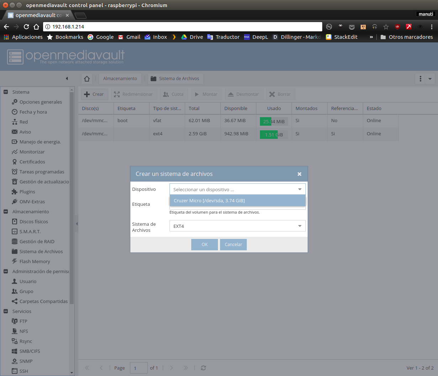Image resolution: width=438 pixels, height=376 pixels.
Task: Click the browser address bar
Action: tap(185, 27)
